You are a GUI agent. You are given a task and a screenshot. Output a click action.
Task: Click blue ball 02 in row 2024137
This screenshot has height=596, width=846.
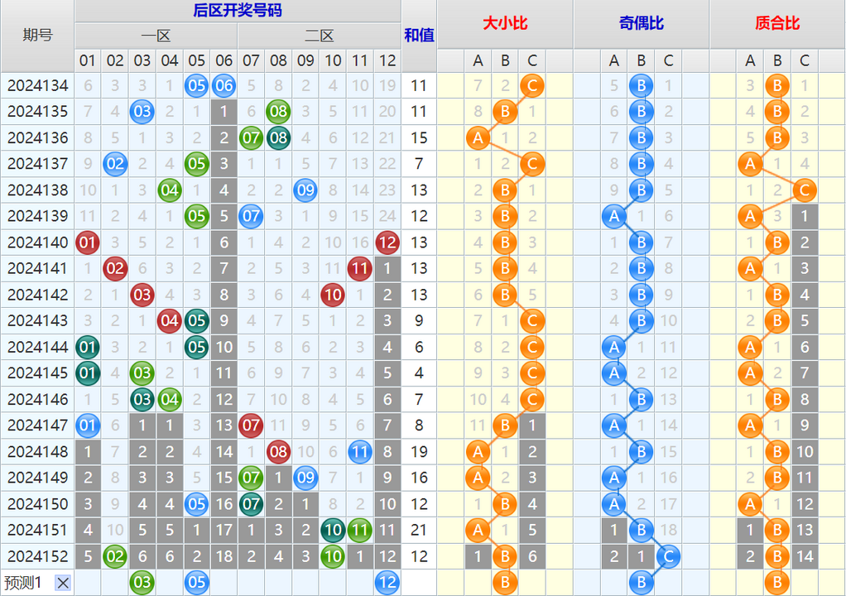click(x=115, y=164)
